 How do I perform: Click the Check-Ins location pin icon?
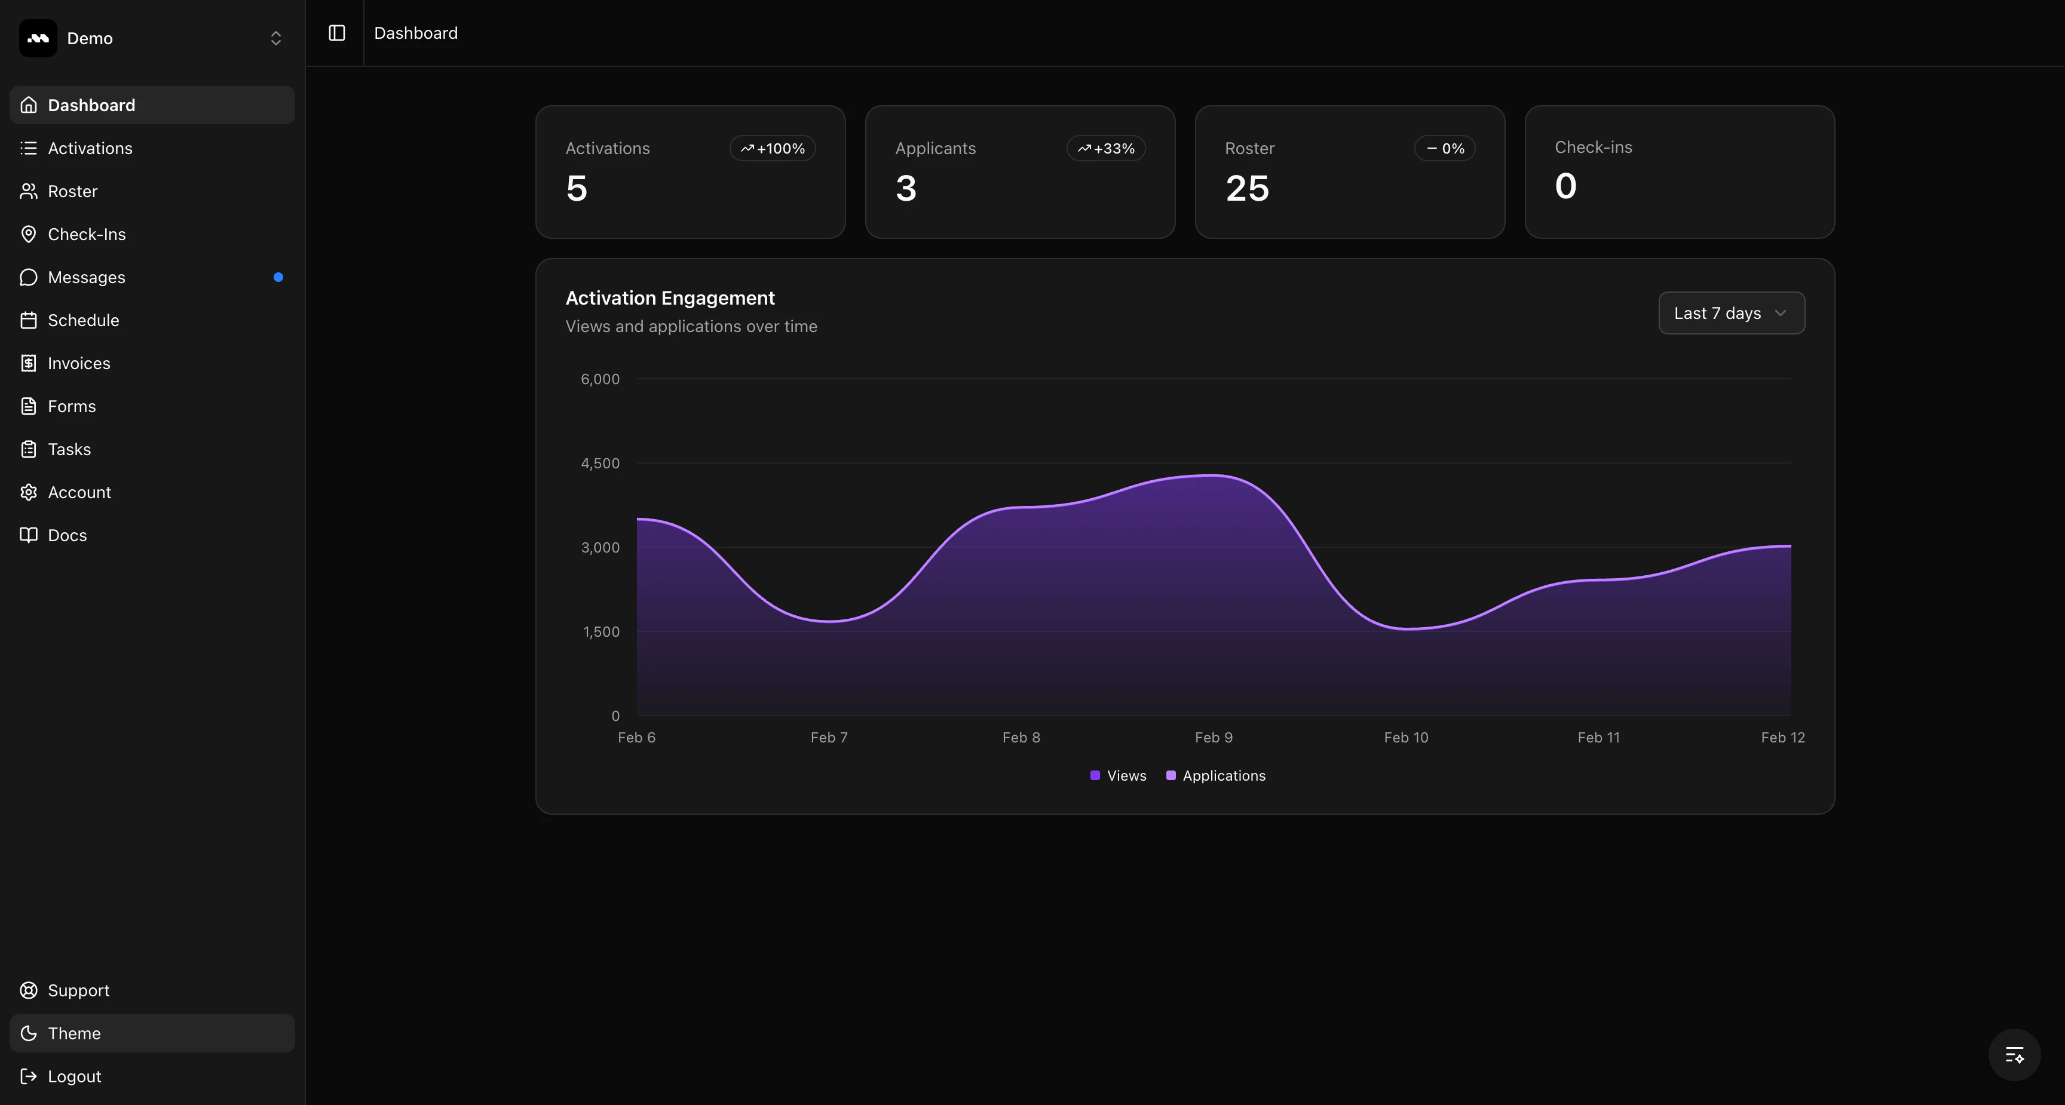29,234
